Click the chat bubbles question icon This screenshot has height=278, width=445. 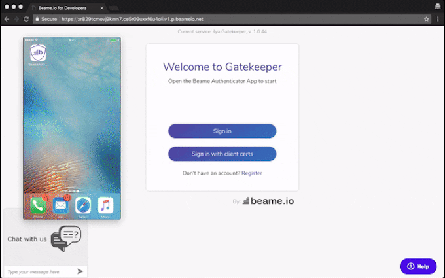pyautogui.click(x=66, y=238)
